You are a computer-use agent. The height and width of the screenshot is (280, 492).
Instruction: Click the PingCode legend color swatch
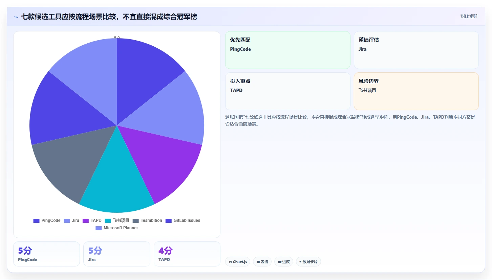tap(36, 220)
